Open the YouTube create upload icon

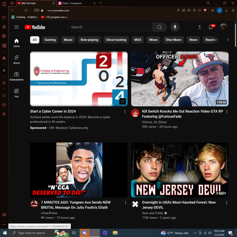pyautogui.click(x=200, y=27)
